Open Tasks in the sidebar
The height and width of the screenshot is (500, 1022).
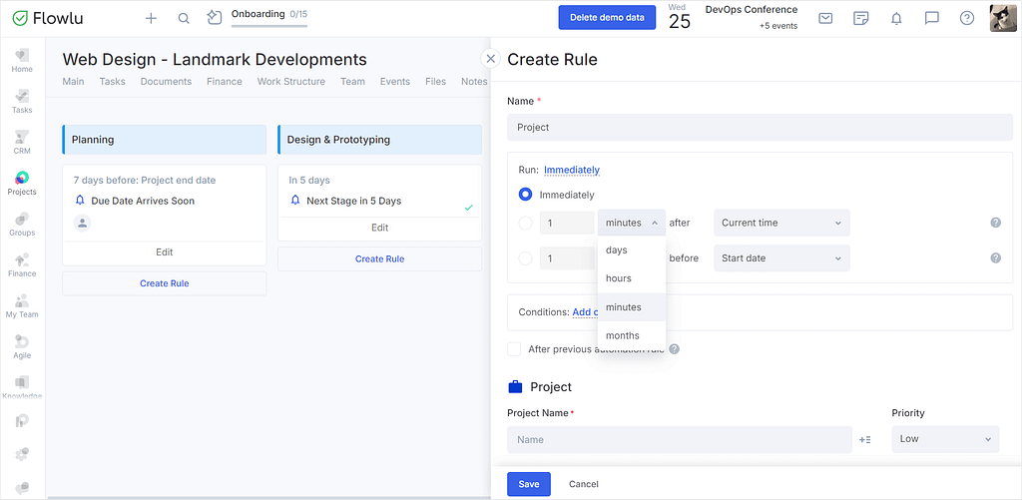pos(22,102)
